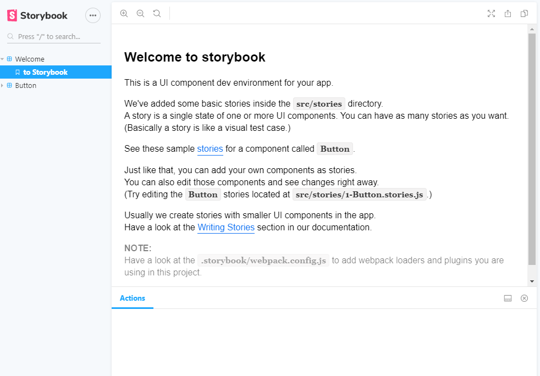Click the Storybook logo
The image size is (540, 376).
click(x=37, y=15)
